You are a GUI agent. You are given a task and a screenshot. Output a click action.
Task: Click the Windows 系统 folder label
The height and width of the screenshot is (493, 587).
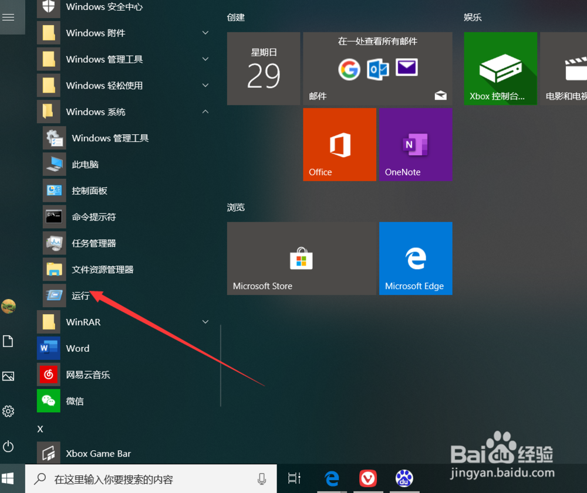96,112
